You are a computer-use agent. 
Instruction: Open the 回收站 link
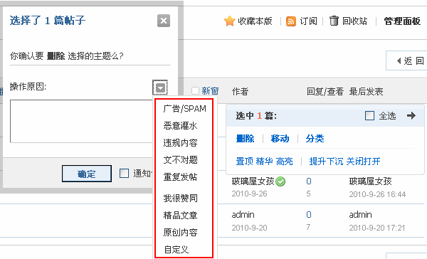(354, 21)
